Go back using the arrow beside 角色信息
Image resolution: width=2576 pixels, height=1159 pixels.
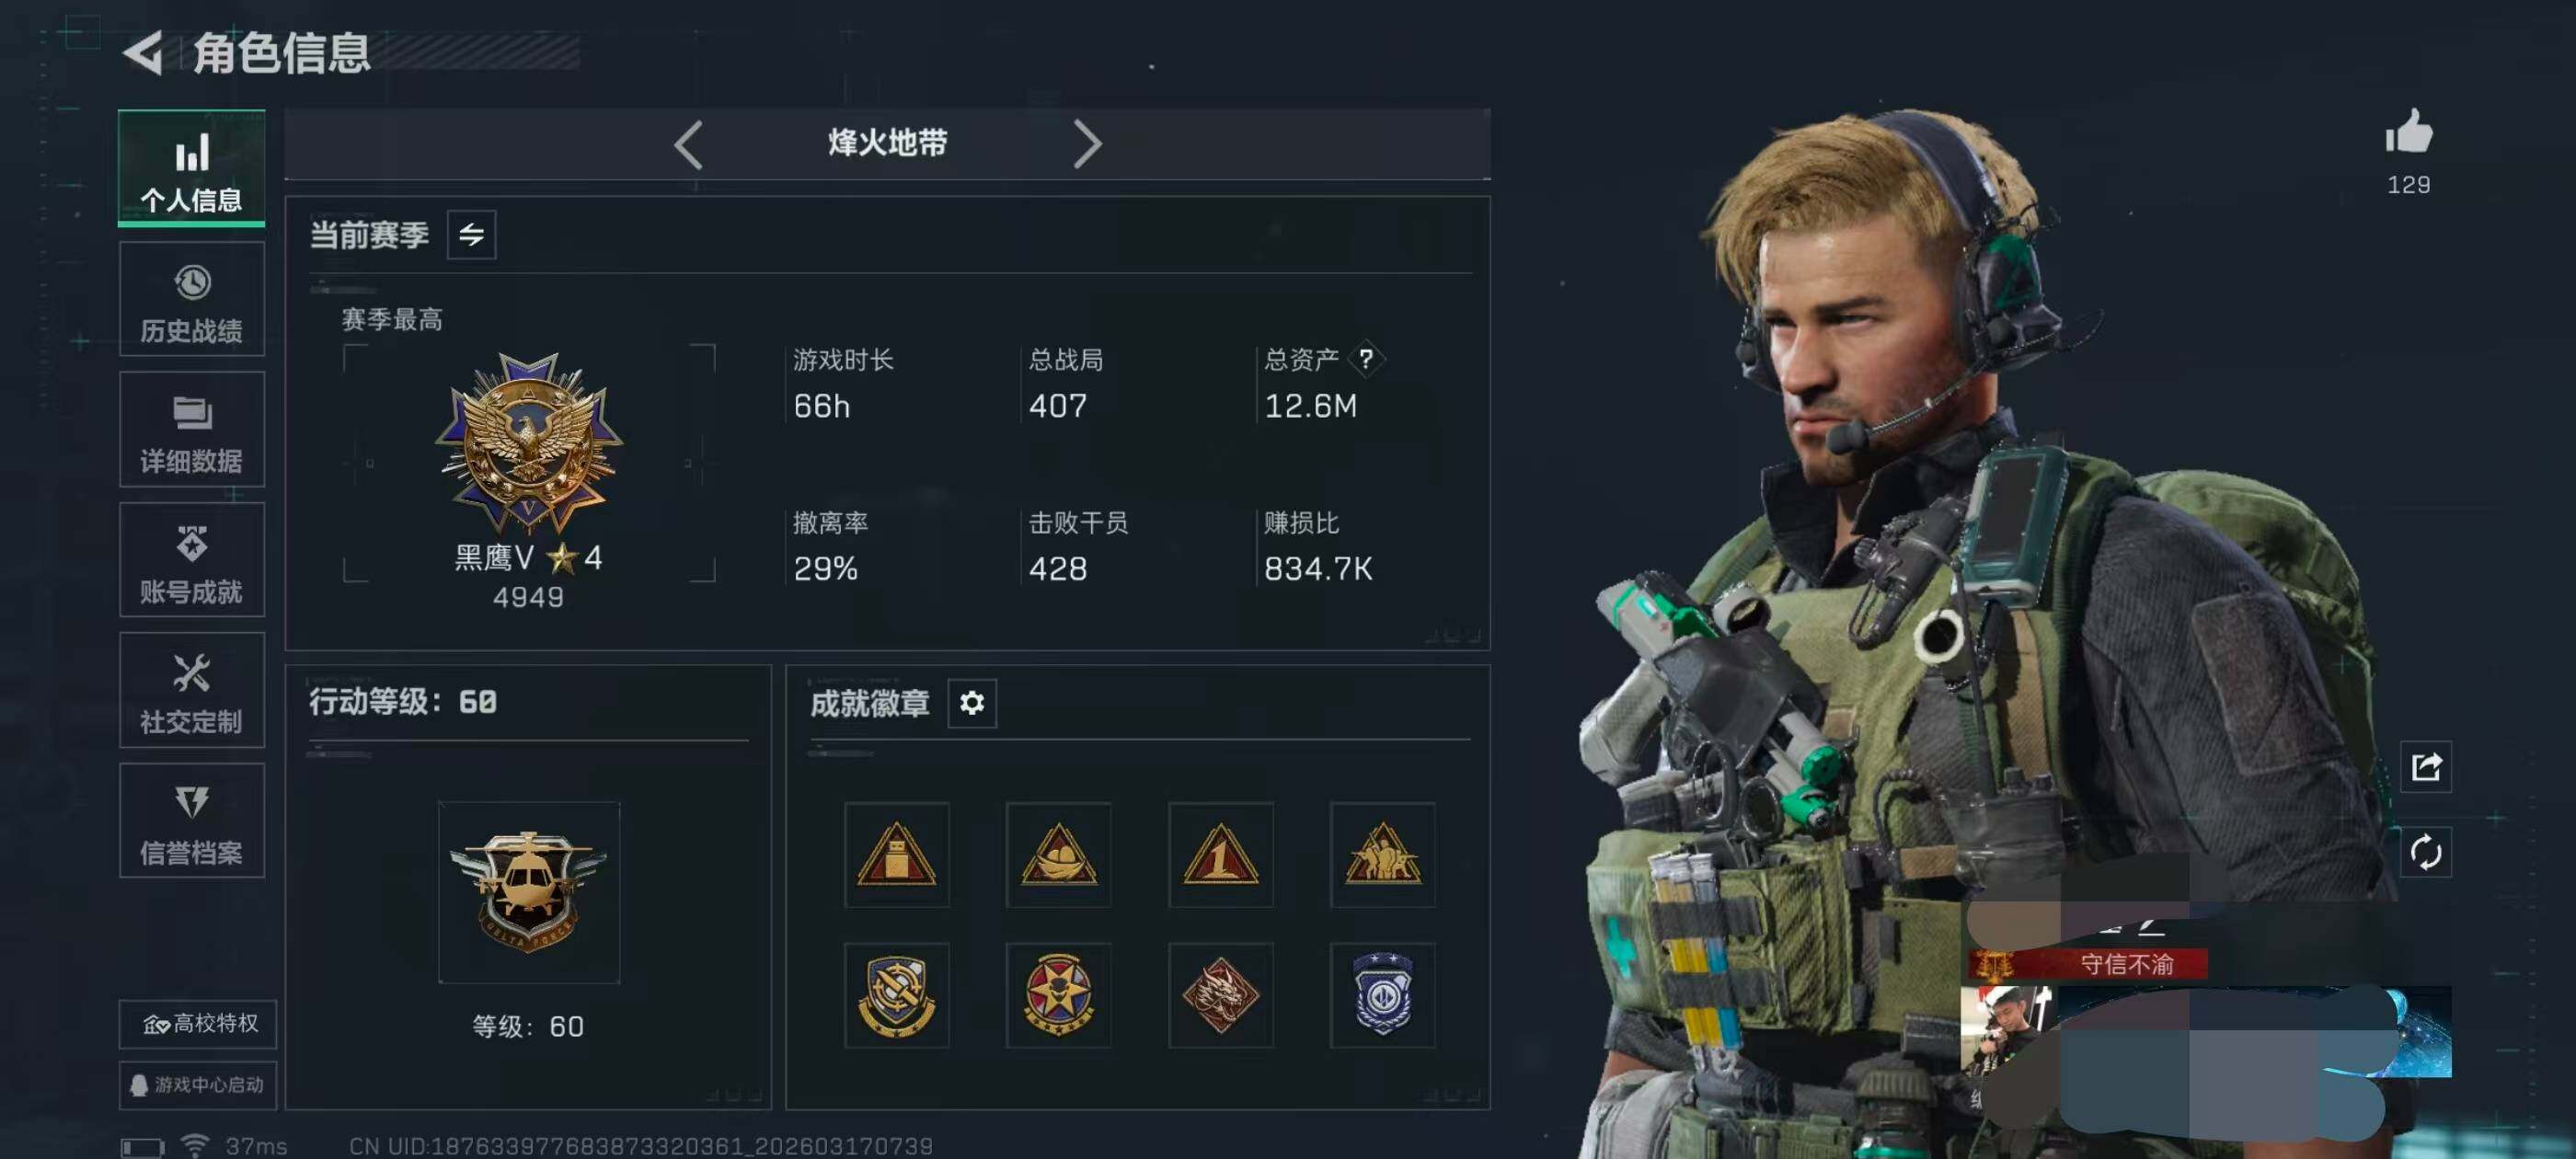pyautogui.click(x=144, y=52)
